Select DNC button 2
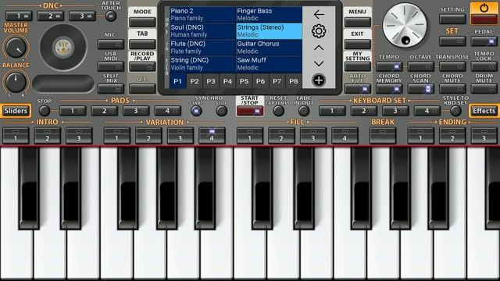This screenshot has height=281, width=500. click(x=50, y=16)
